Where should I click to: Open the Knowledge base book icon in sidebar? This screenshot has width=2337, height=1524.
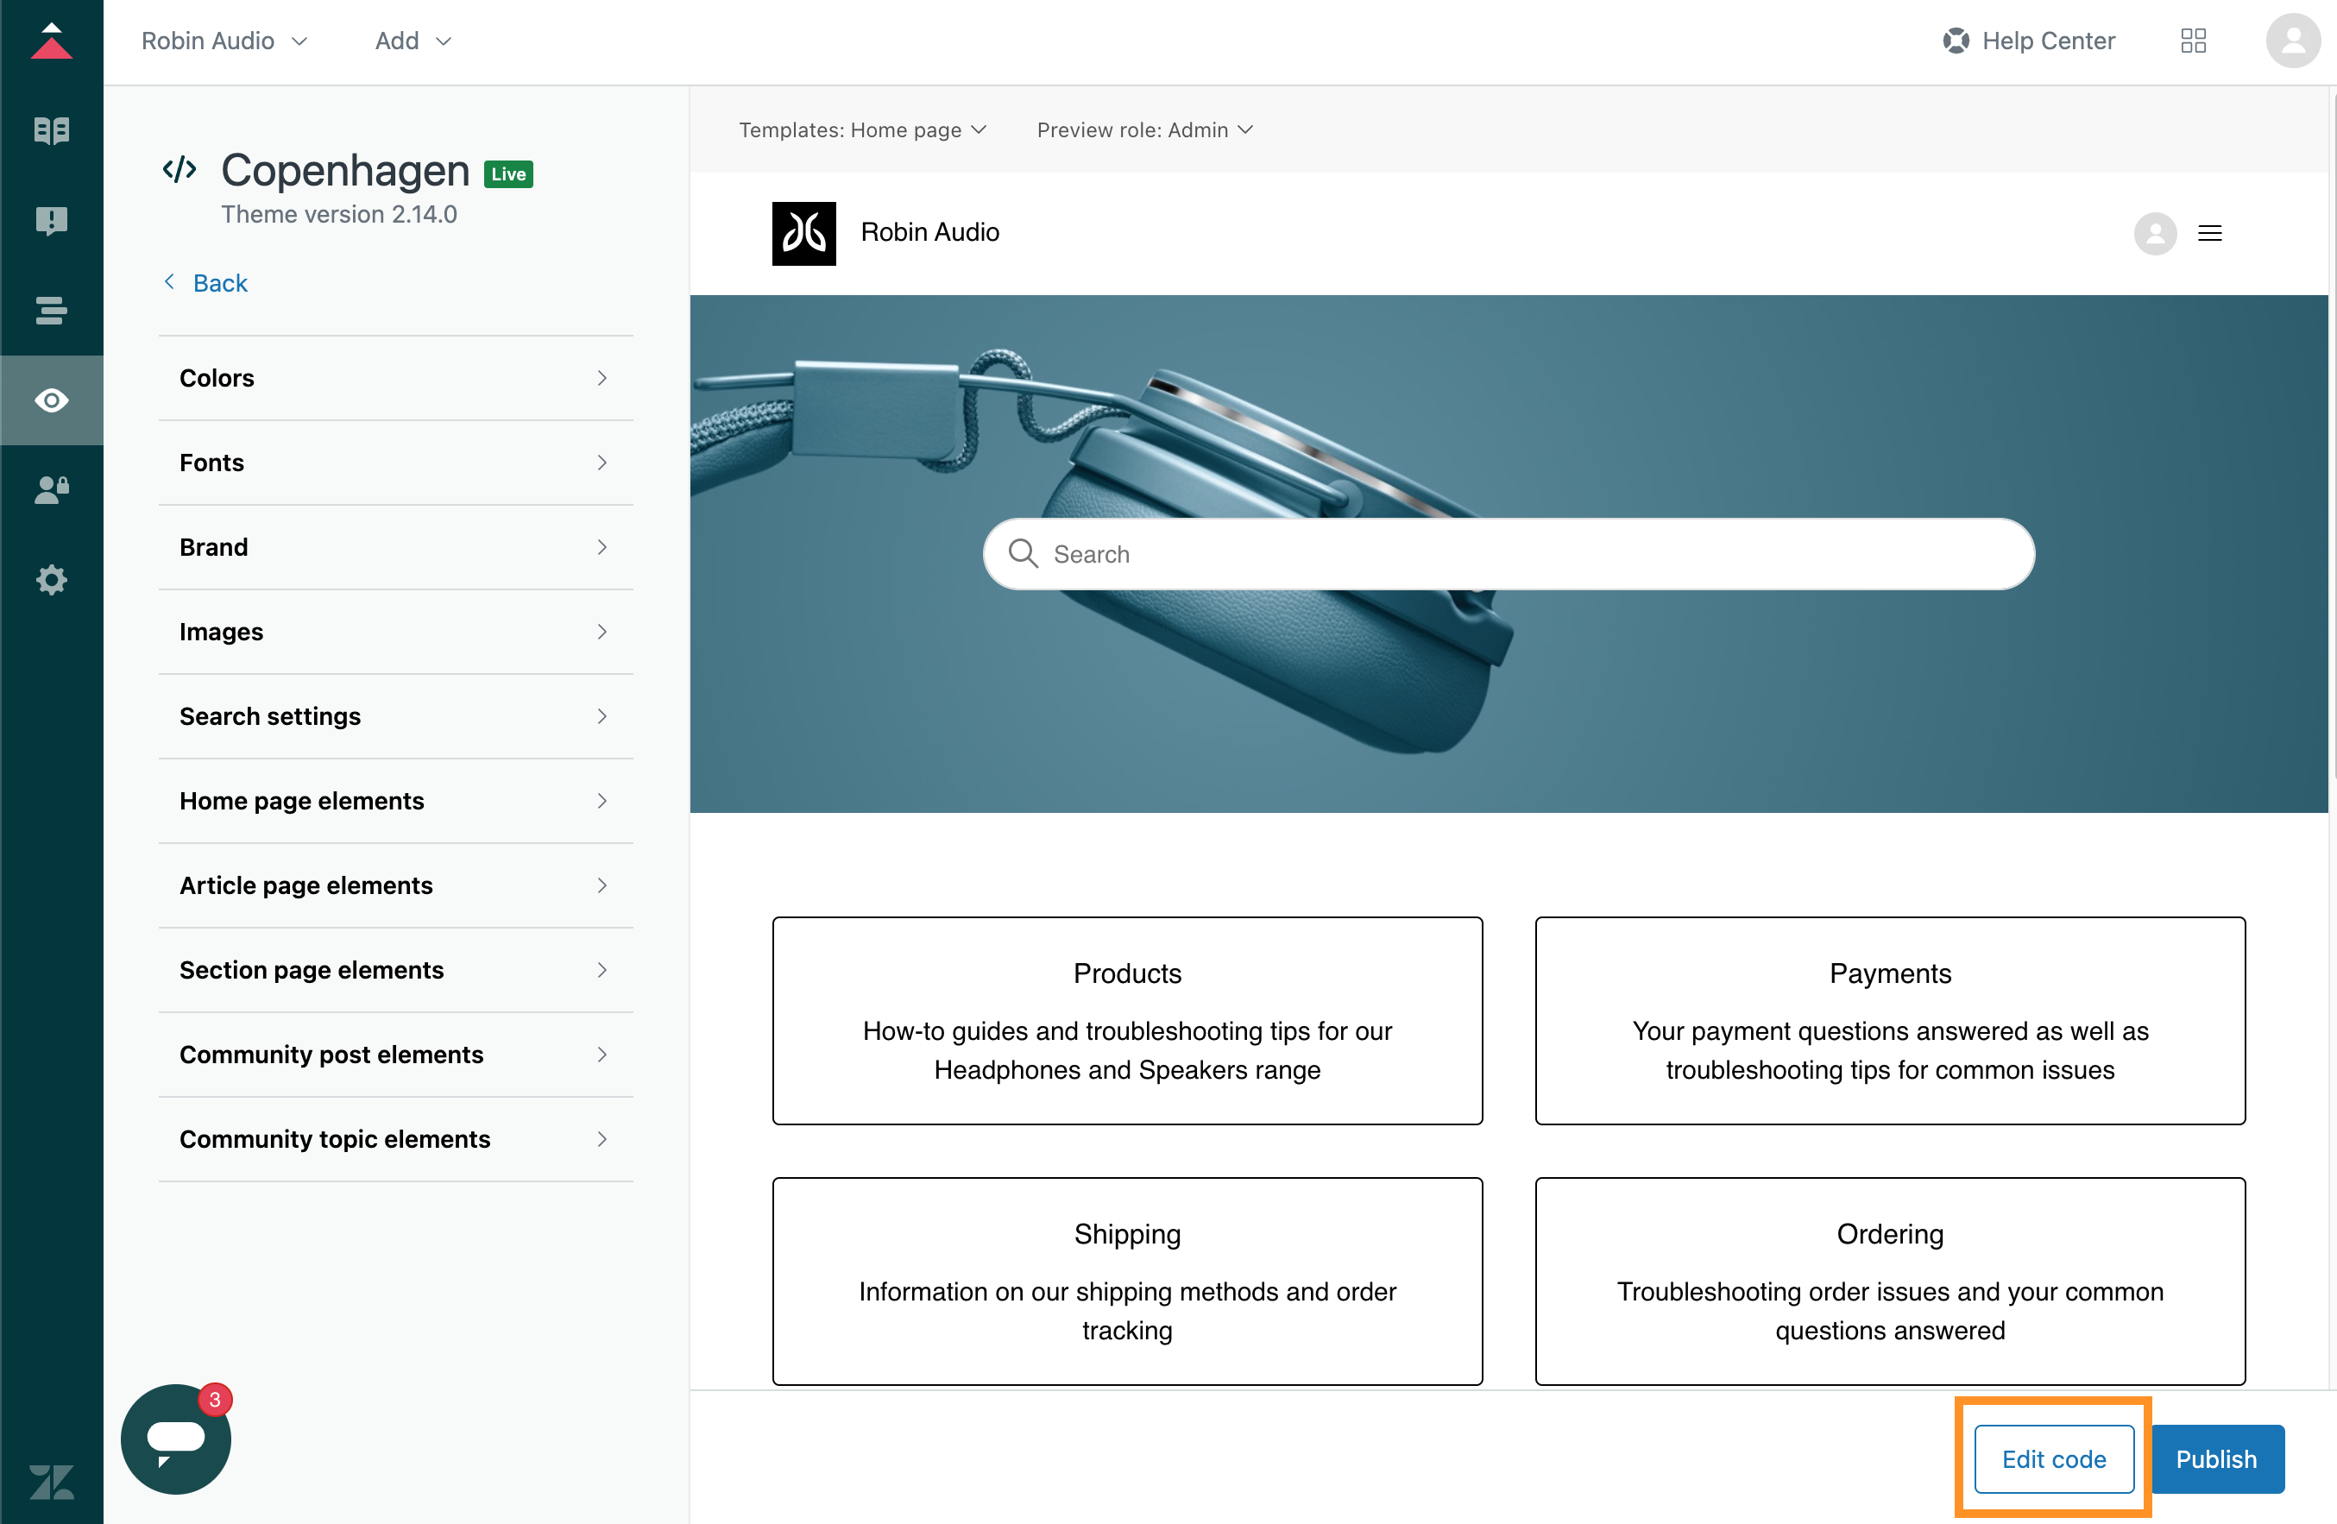tap(51, 129)
